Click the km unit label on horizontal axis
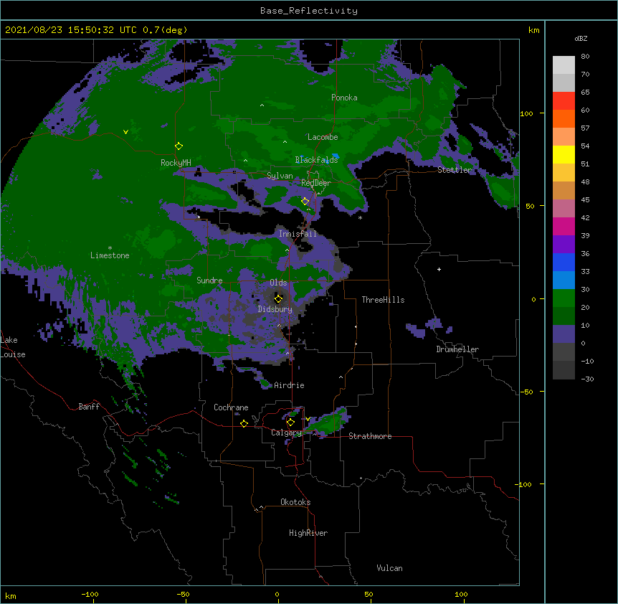This screenshot has width=618, height=604. point(11,595)
